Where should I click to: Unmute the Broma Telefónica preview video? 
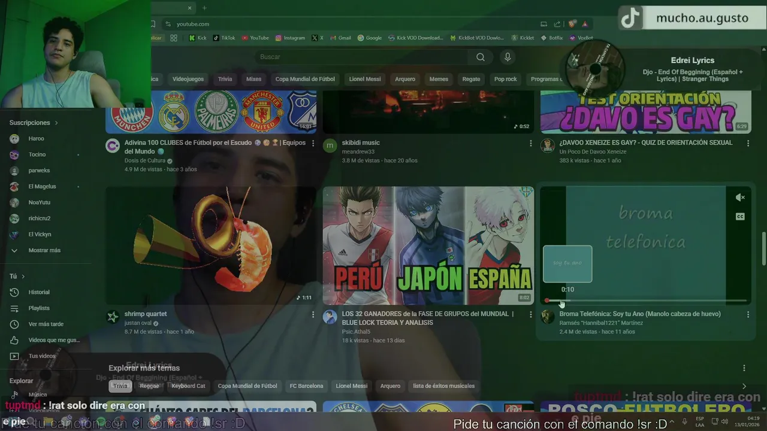point(740,198)
